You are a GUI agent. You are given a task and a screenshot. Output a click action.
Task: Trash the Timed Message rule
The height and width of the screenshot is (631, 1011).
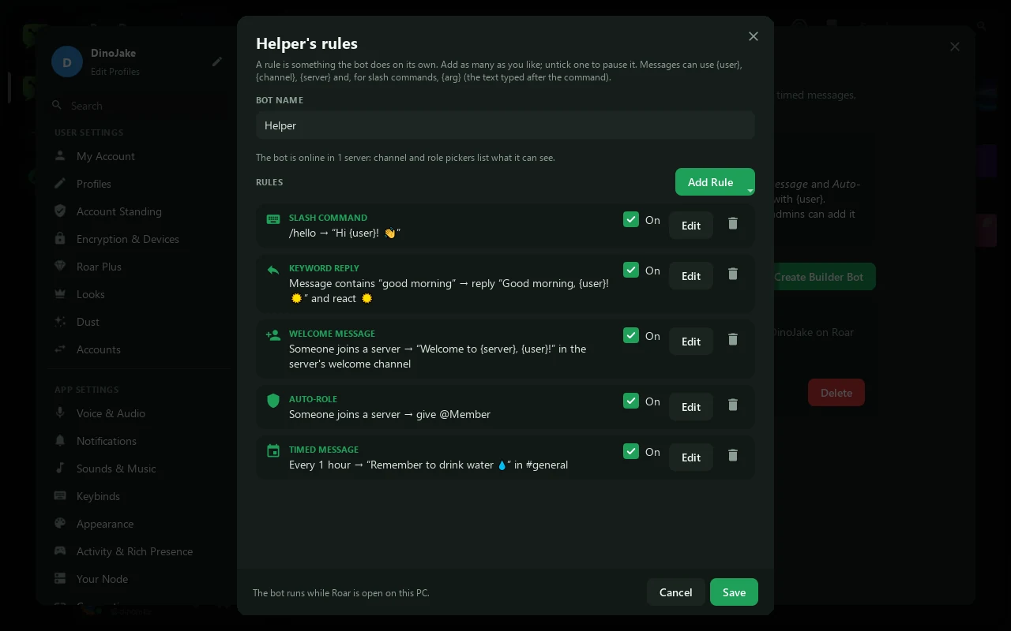coord(733,456)
